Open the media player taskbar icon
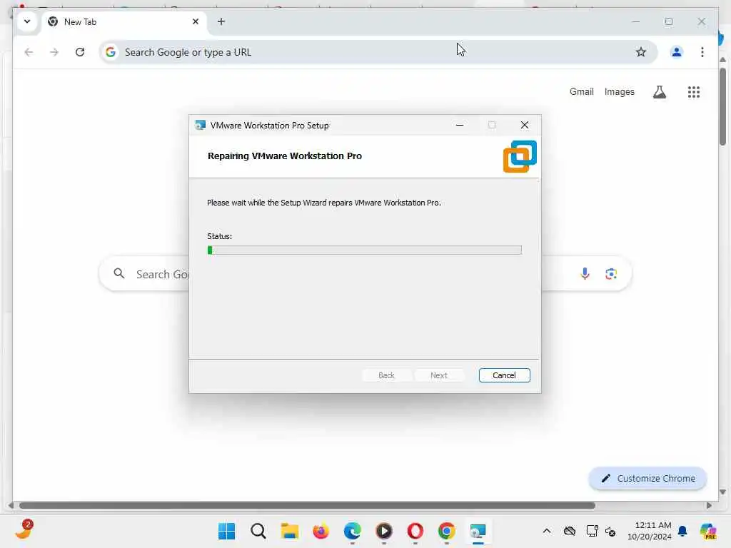This screenshot has height=548, width=731. 383,531
